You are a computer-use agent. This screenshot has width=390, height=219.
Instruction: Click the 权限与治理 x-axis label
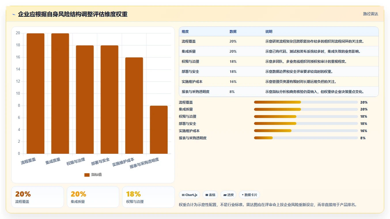tap(76, 162)
